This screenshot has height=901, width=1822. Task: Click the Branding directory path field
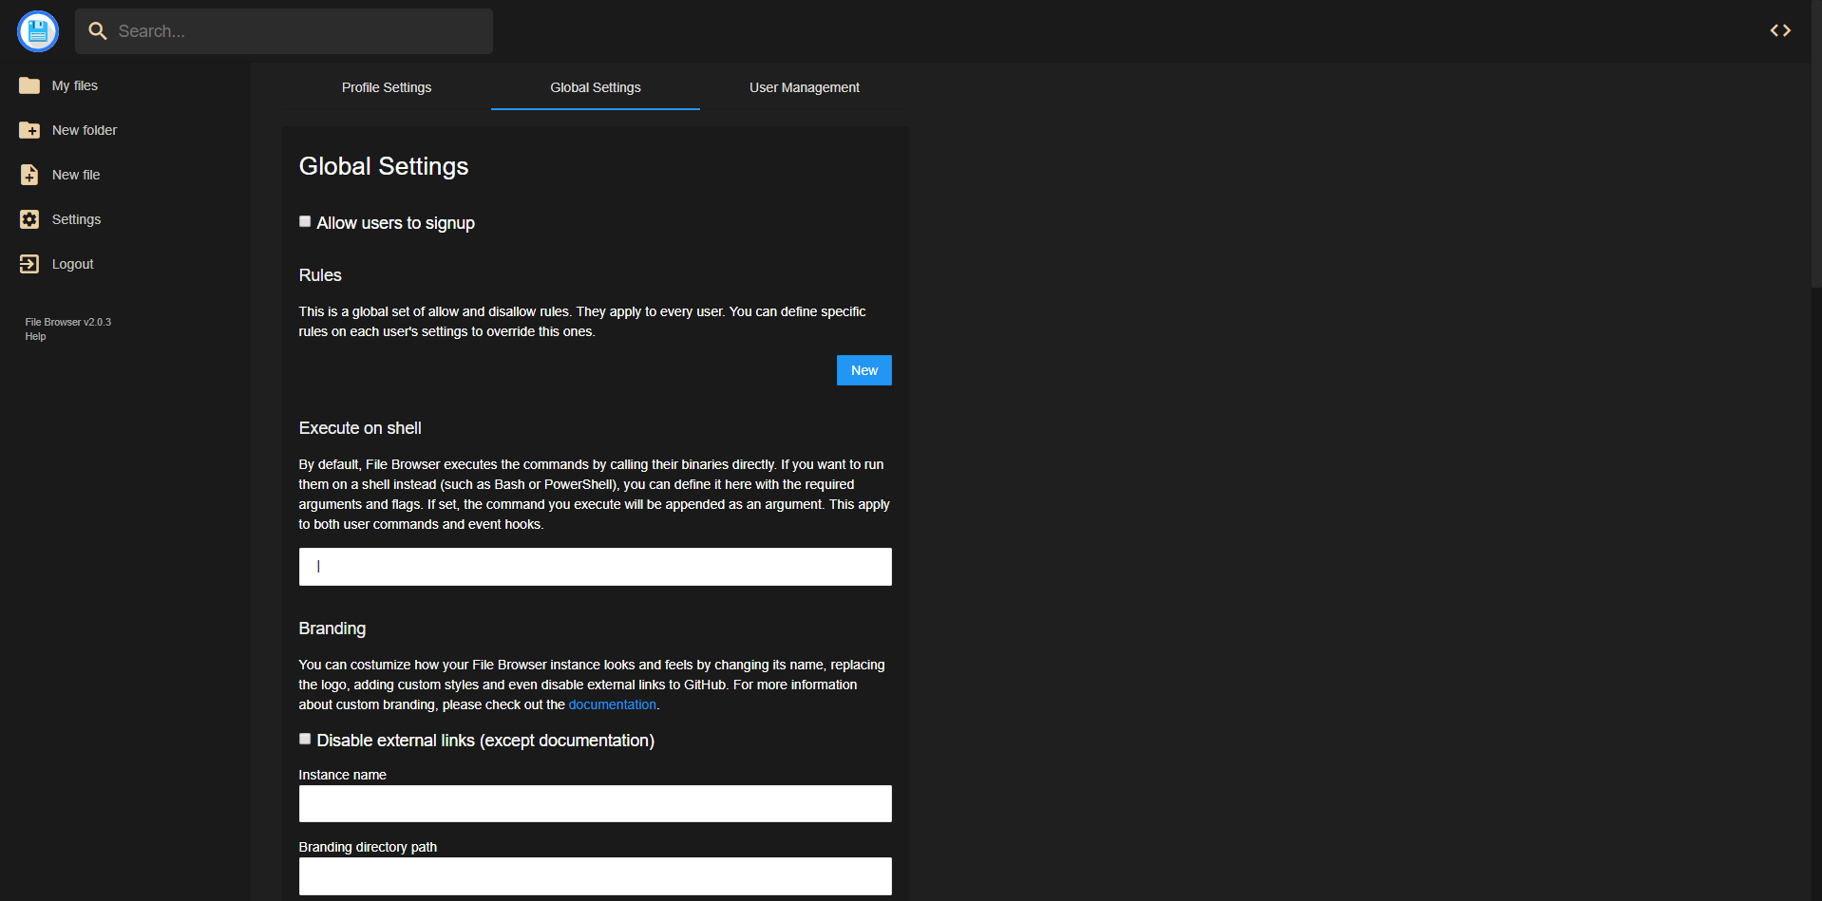pyautogui.click(x=595, y=875)
